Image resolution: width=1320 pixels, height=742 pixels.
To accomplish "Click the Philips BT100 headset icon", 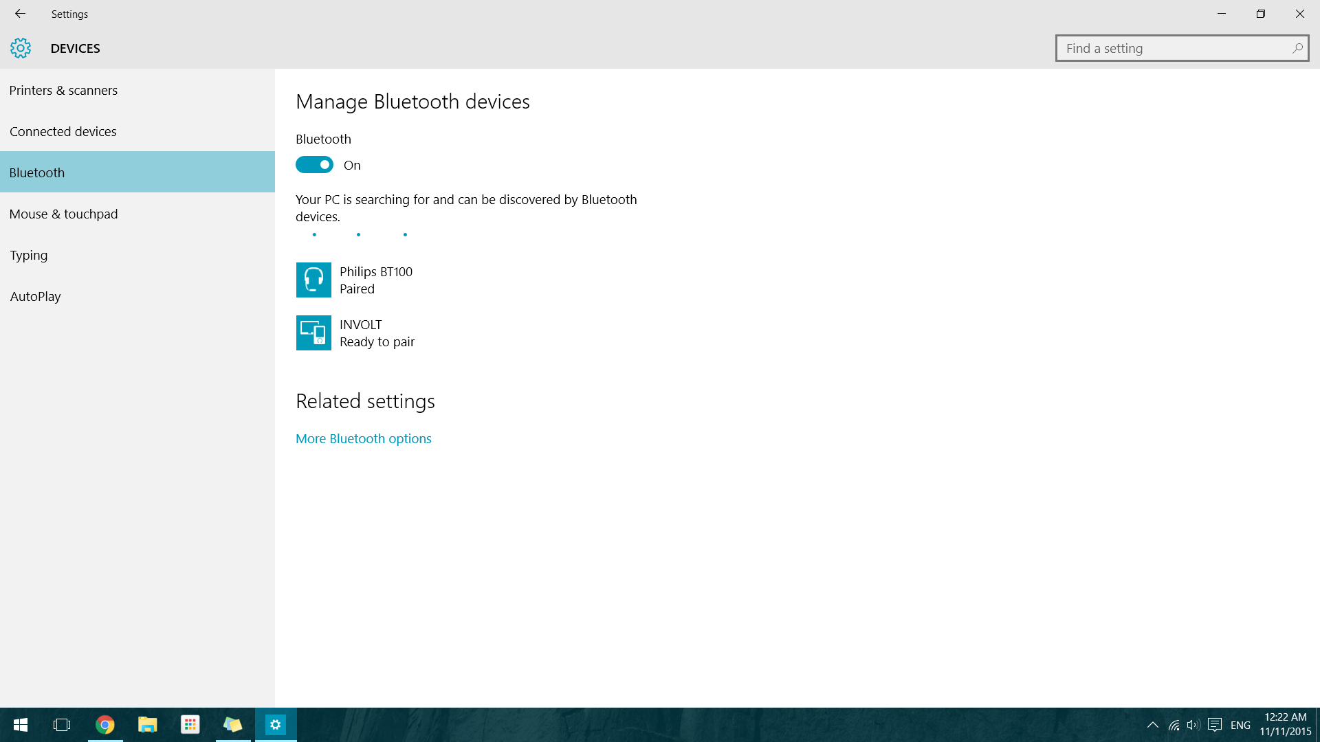I will [313, 280].
